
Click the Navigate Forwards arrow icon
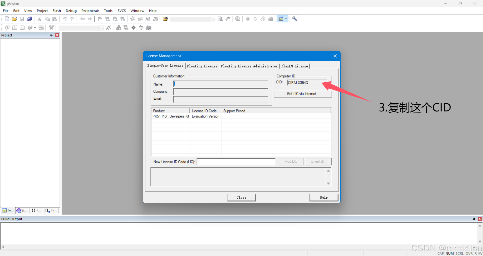90,19
